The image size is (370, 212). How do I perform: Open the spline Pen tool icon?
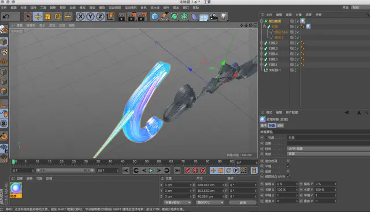[x=164, y=17]
